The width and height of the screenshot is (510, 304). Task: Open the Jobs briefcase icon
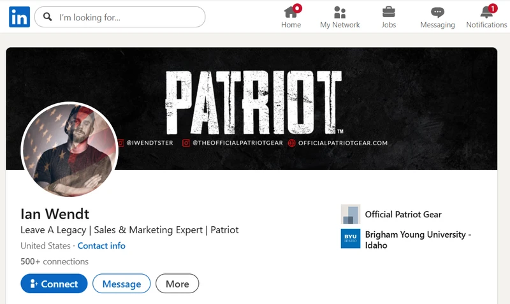pyautogui.click(x=389, y=12)
